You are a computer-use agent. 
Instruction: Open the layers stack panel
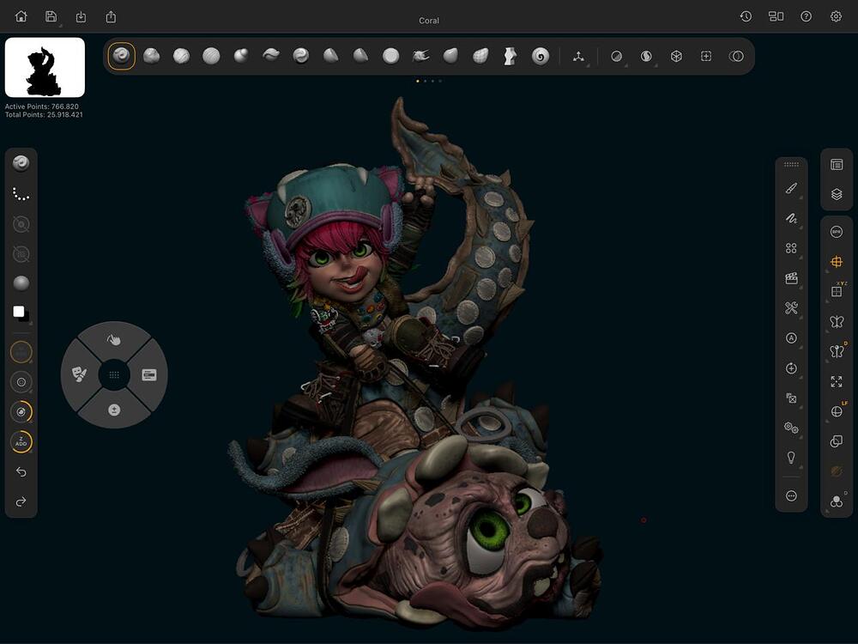pos(837,195)
